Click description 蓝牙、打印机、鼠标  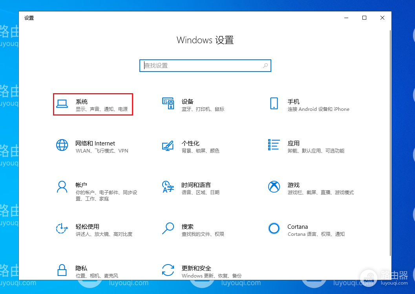click(203, 109)
